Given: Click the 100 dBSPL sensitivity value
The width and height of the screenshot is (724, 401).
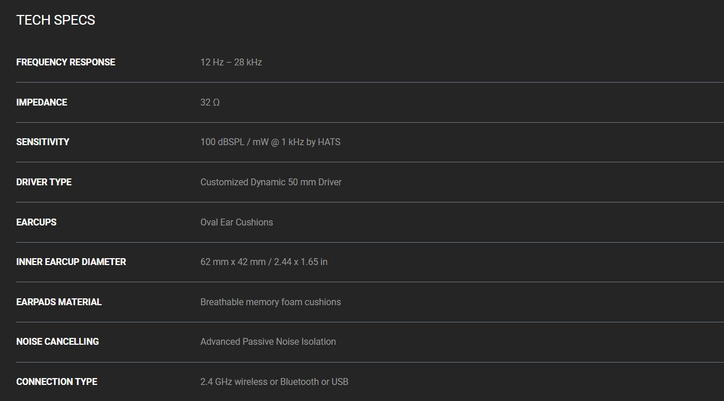Looking at the screenshot, I should click(x=270, y=142).
